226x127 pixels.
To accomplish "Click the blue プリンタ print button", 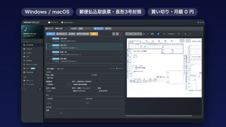I will pyautogui.click(x=99, y=29).
